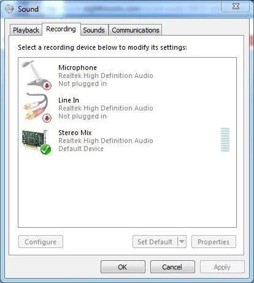Close the Sound window
254x283 pixels.
click(236, 6)
